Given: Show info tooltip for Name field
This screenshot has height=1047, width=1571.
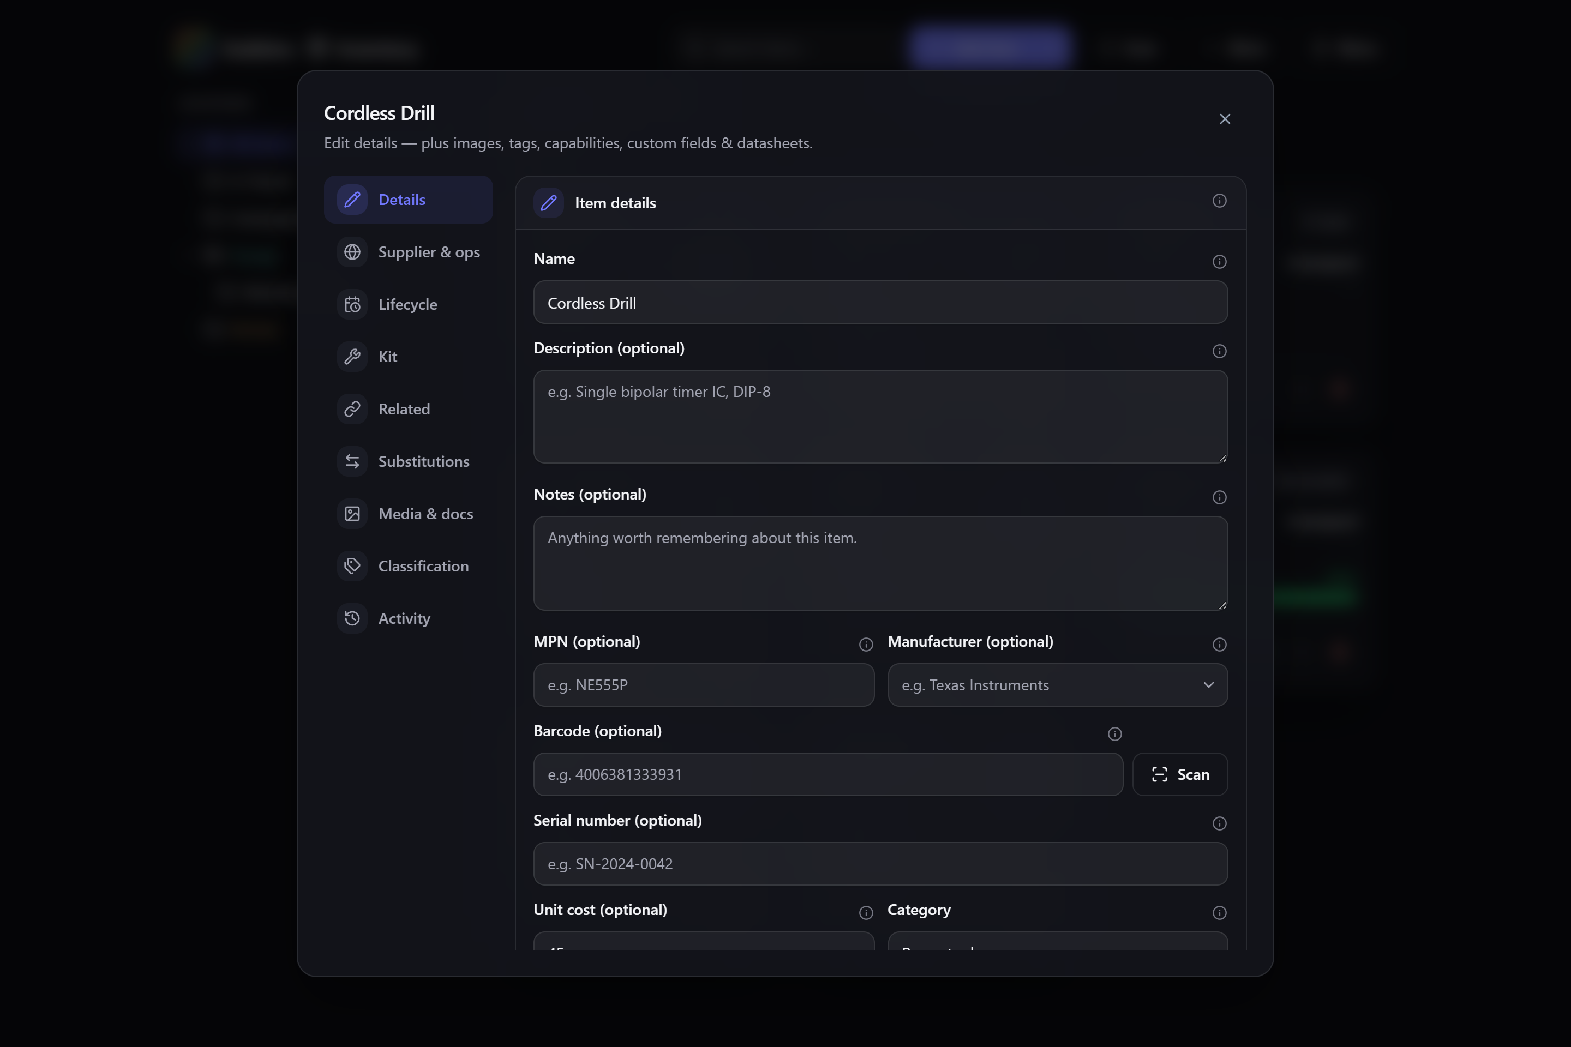Looking at the screenshot, I should (x=1219, y=262).
